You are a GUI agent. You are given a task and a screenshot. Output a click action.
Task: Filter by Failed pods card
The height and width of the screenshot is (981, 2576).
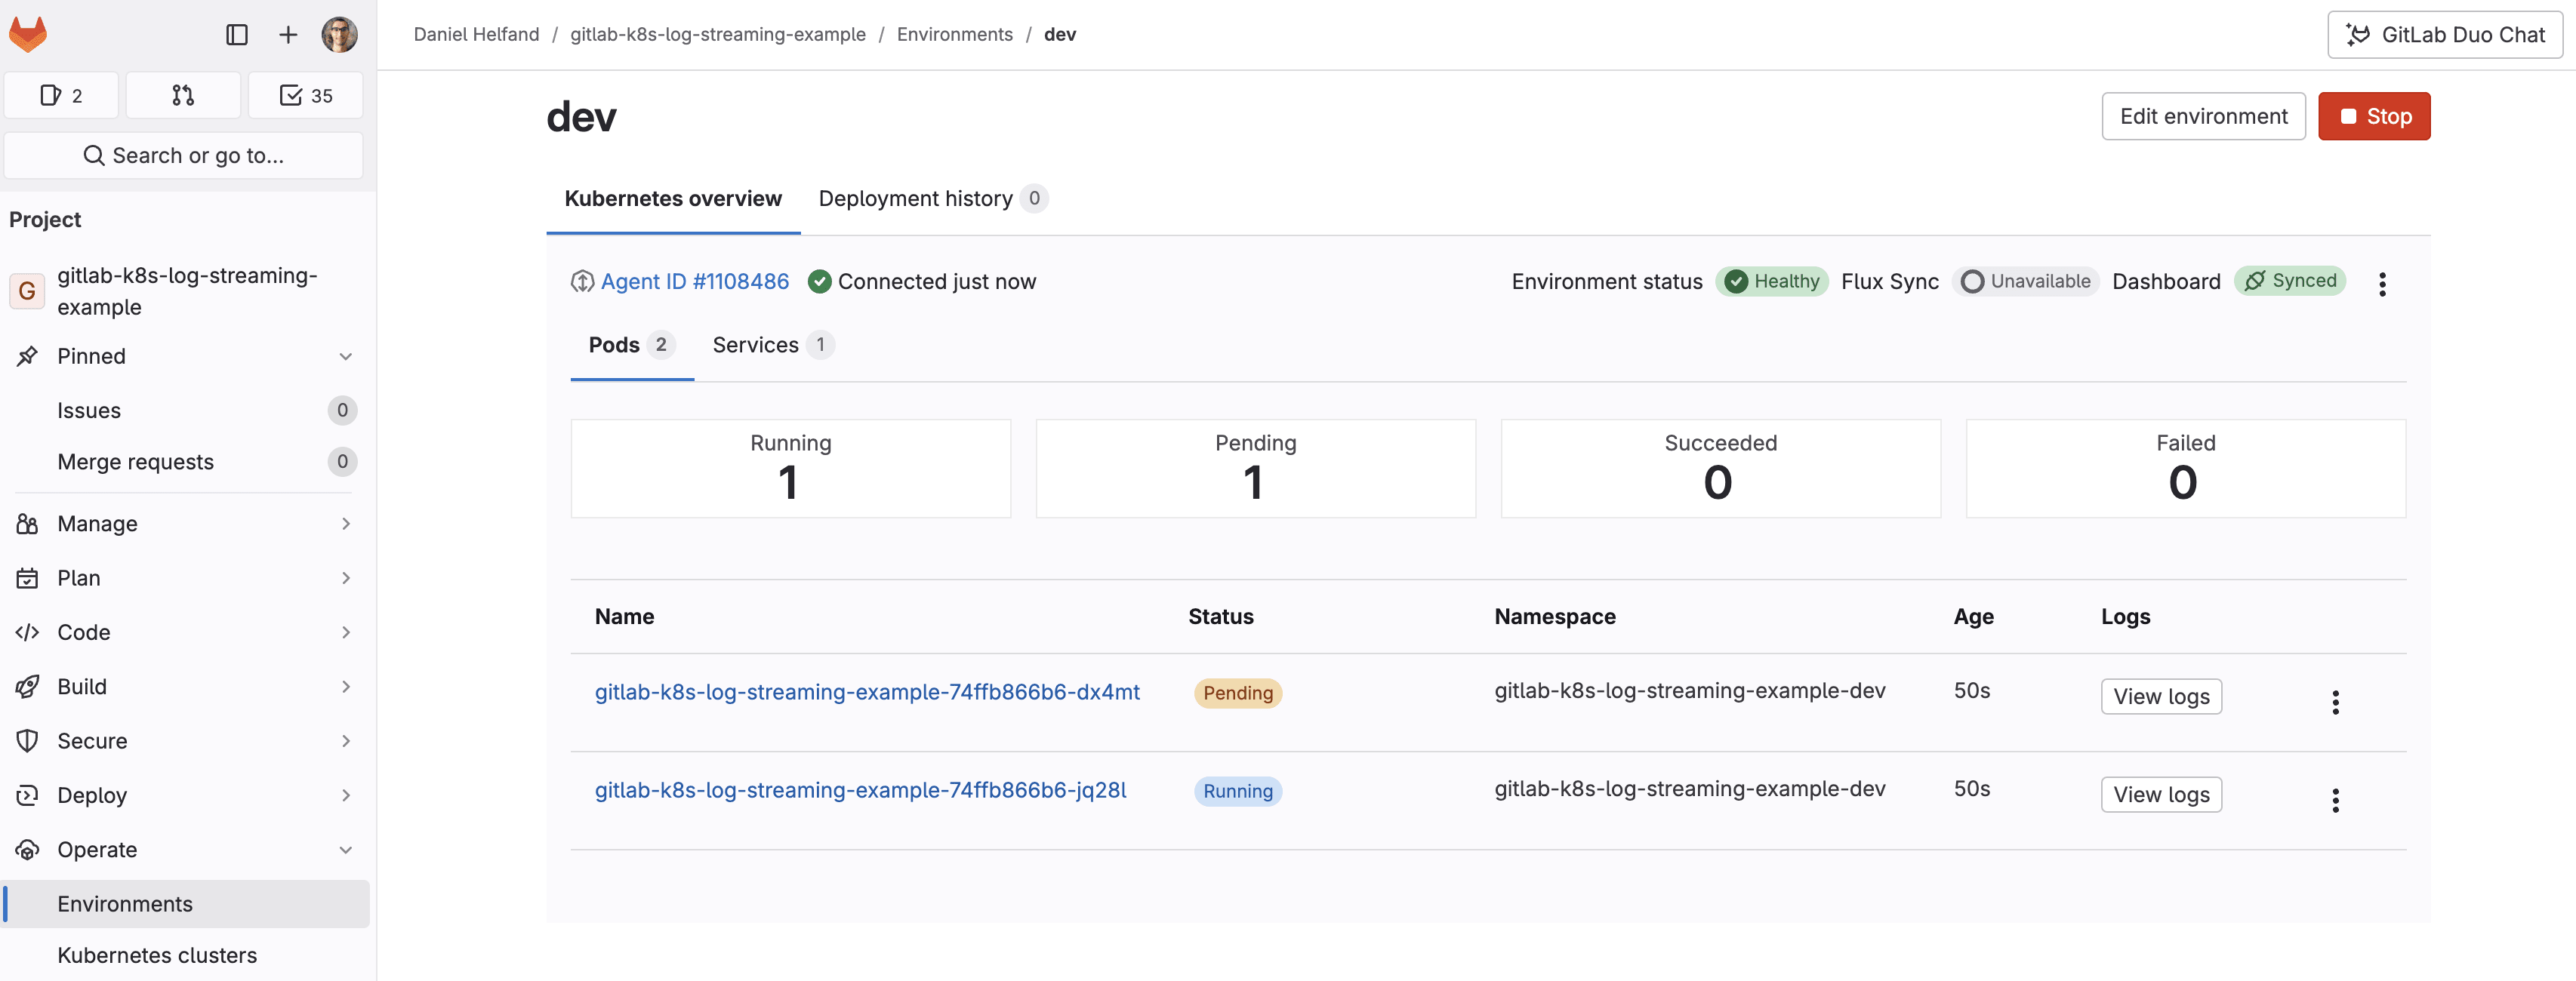[x=2186, y=468]
